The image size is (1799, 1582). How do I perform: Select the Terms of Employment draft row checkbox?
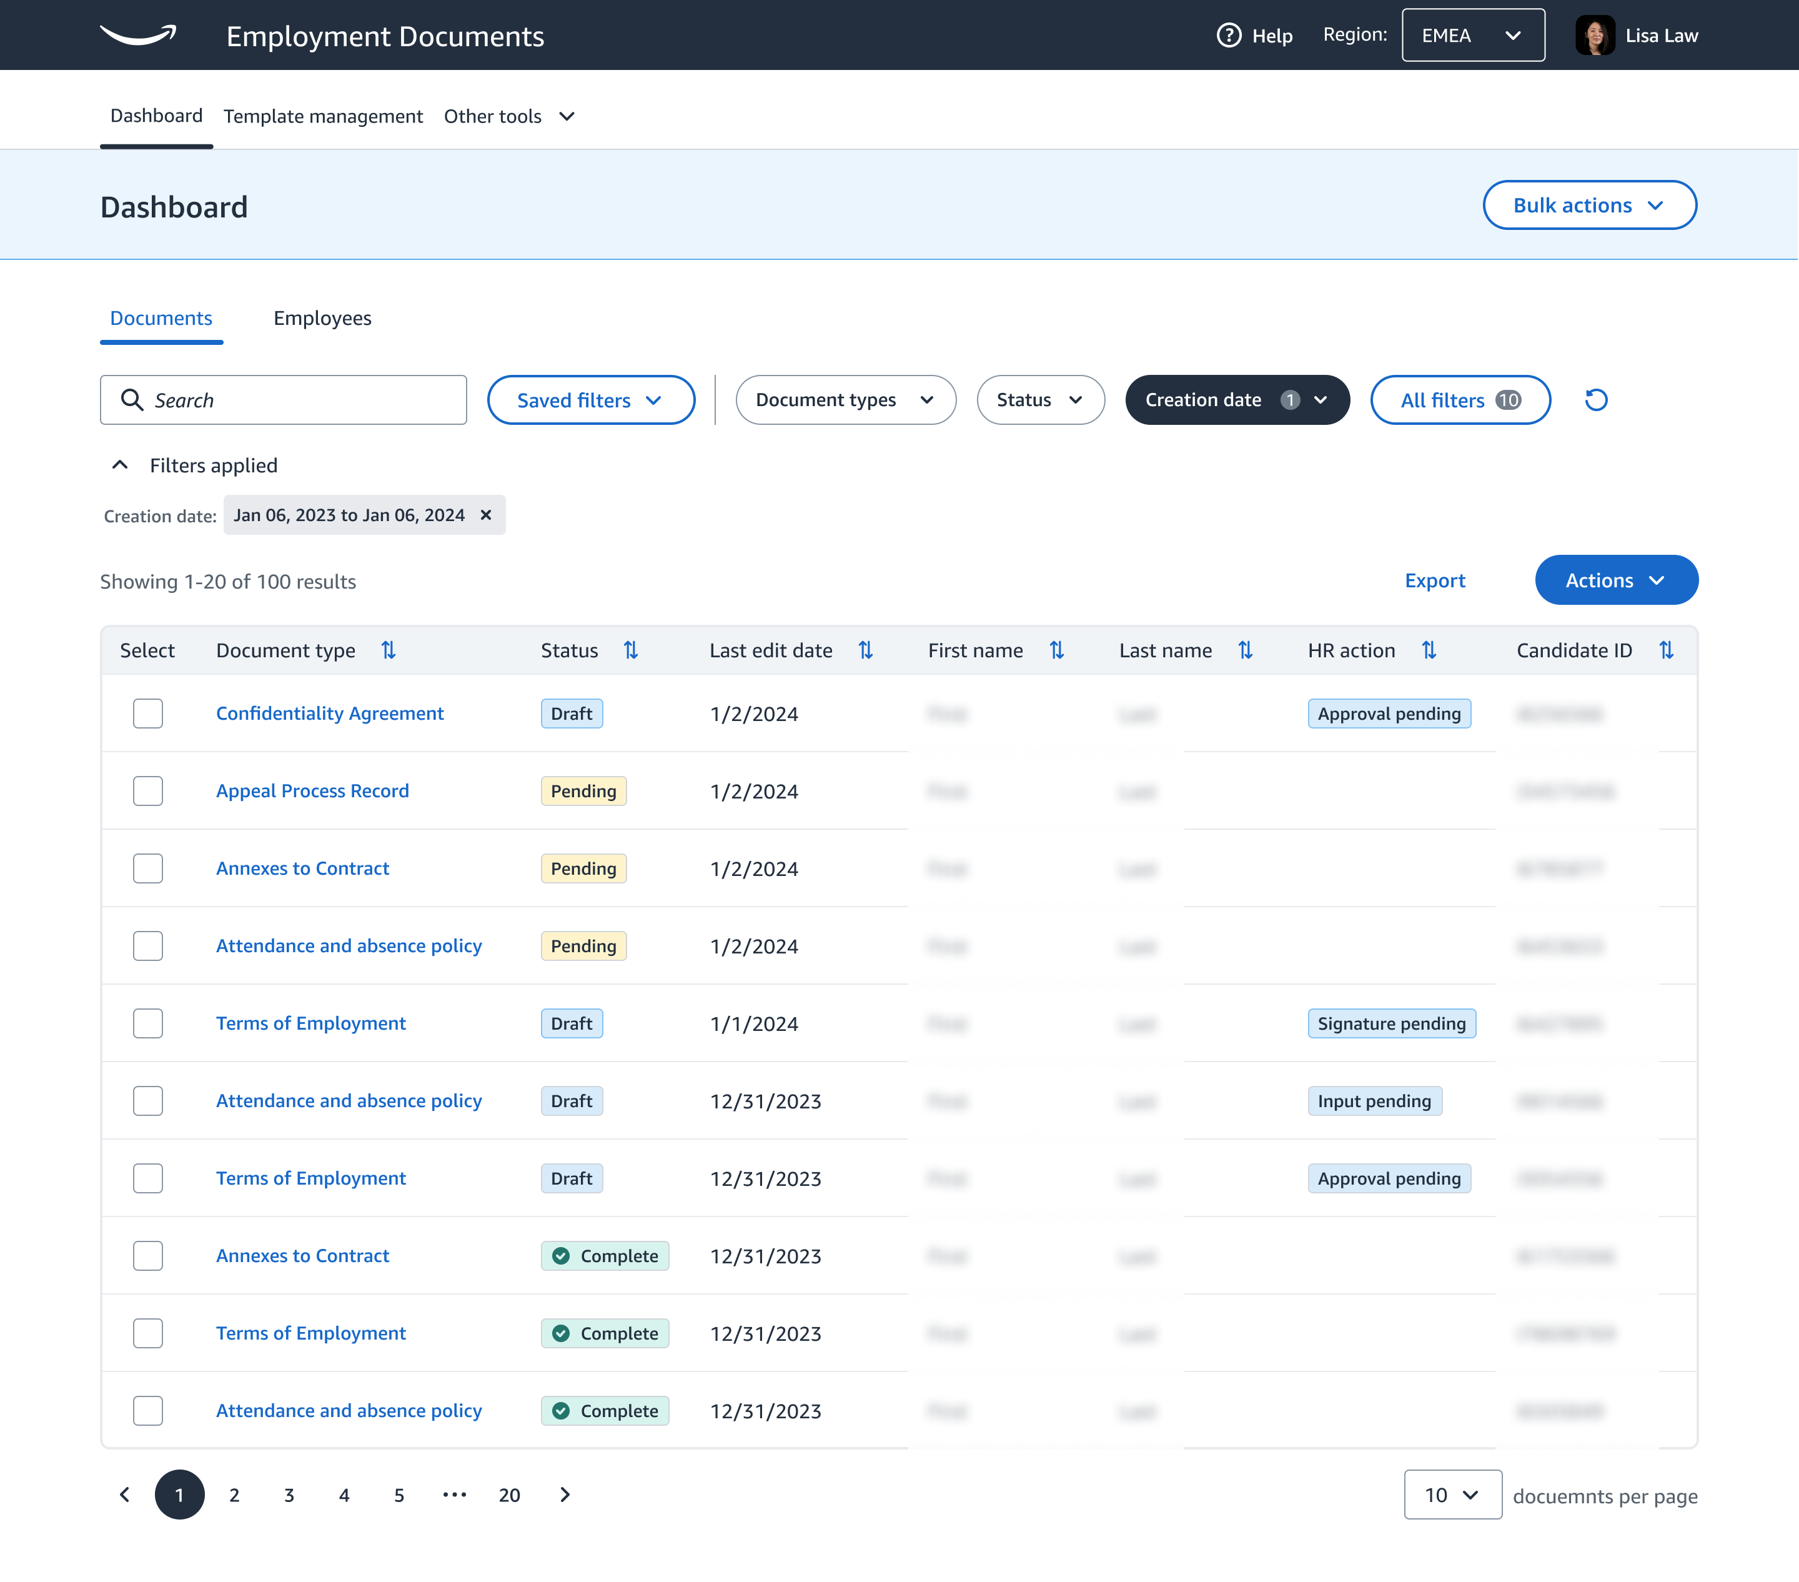click(x=148, y=1023)
